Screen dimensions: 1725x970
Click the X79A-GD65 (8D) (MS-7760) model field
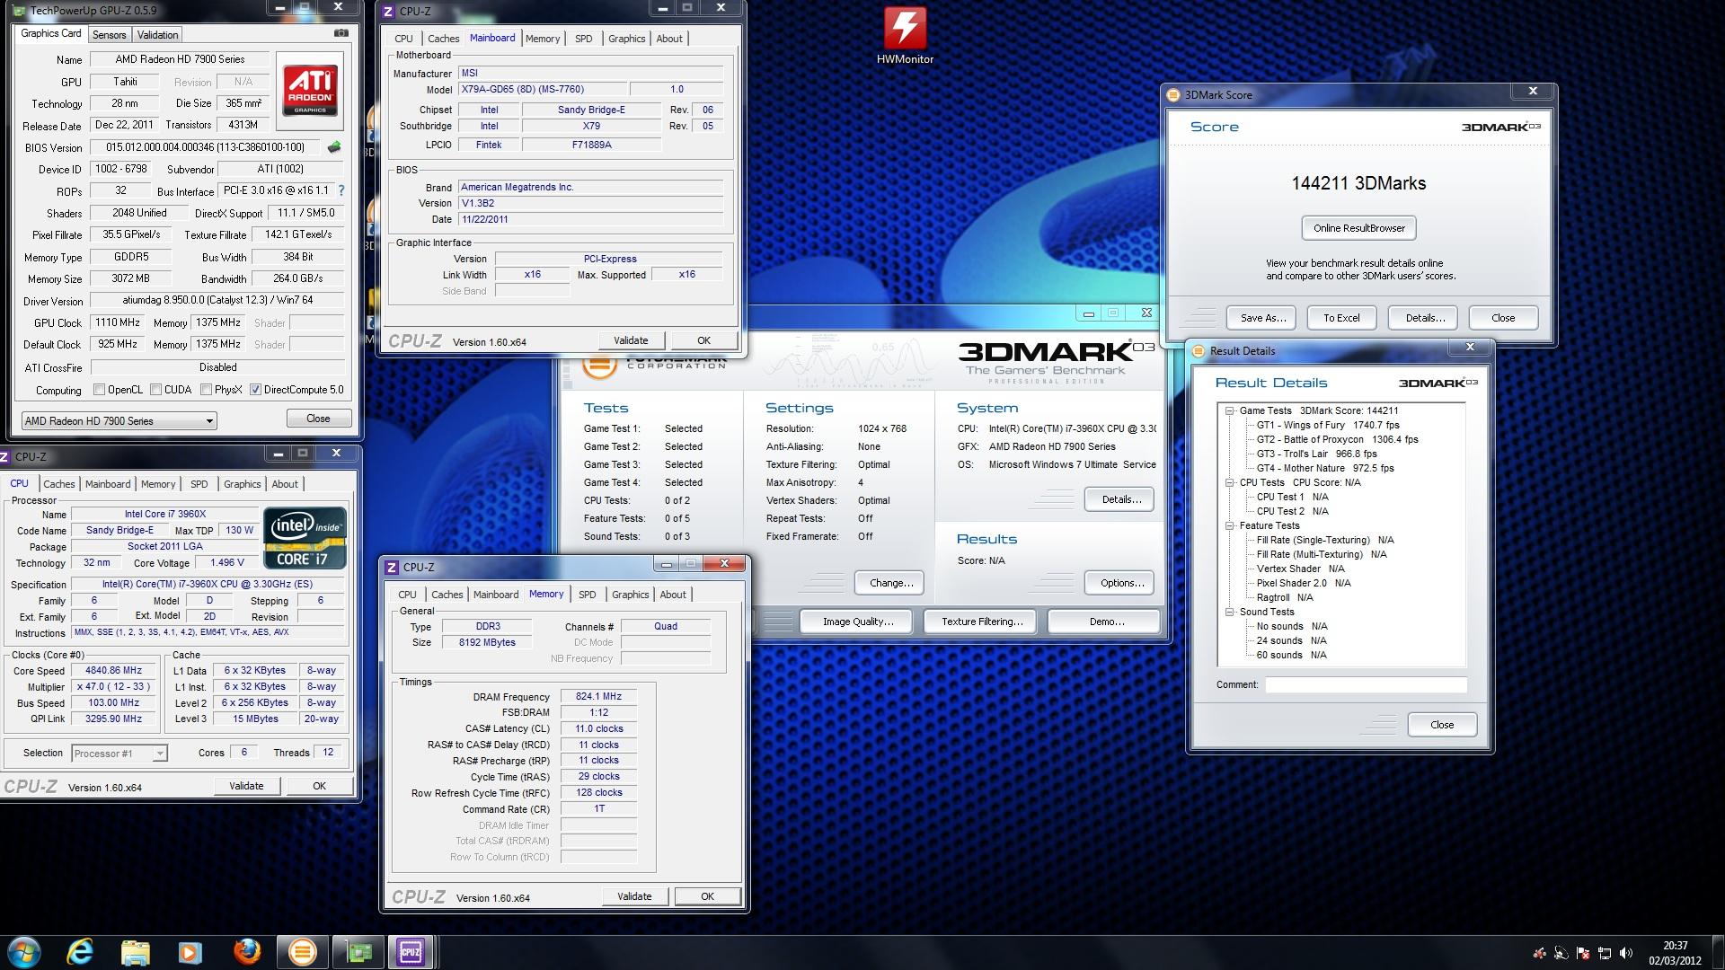coord(542,89)
